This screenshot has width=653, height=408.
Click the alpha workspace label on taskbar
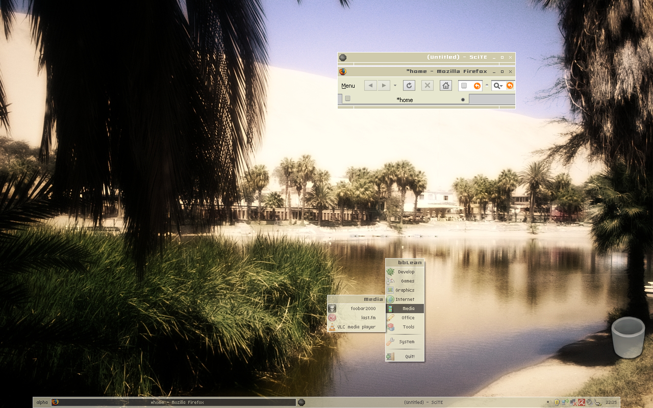[x=42, y=402]
